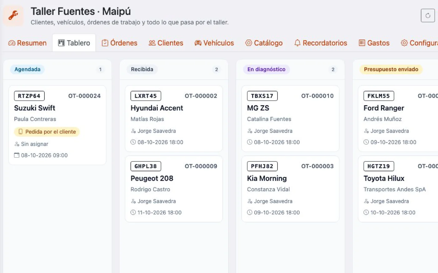This screenshot has width=438, height=273.
Task: Click order number OT-000024
Action: tap(84, 96)
